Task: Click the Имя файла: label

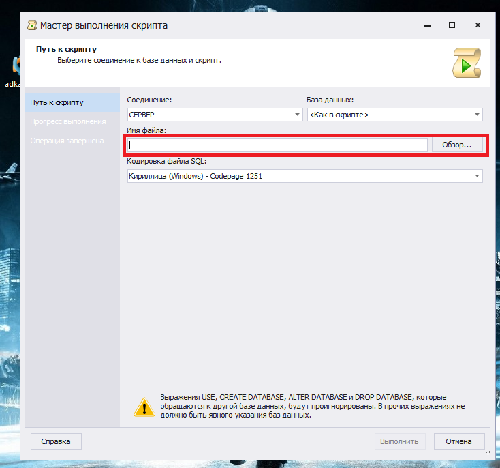Action: pos(146,130)
